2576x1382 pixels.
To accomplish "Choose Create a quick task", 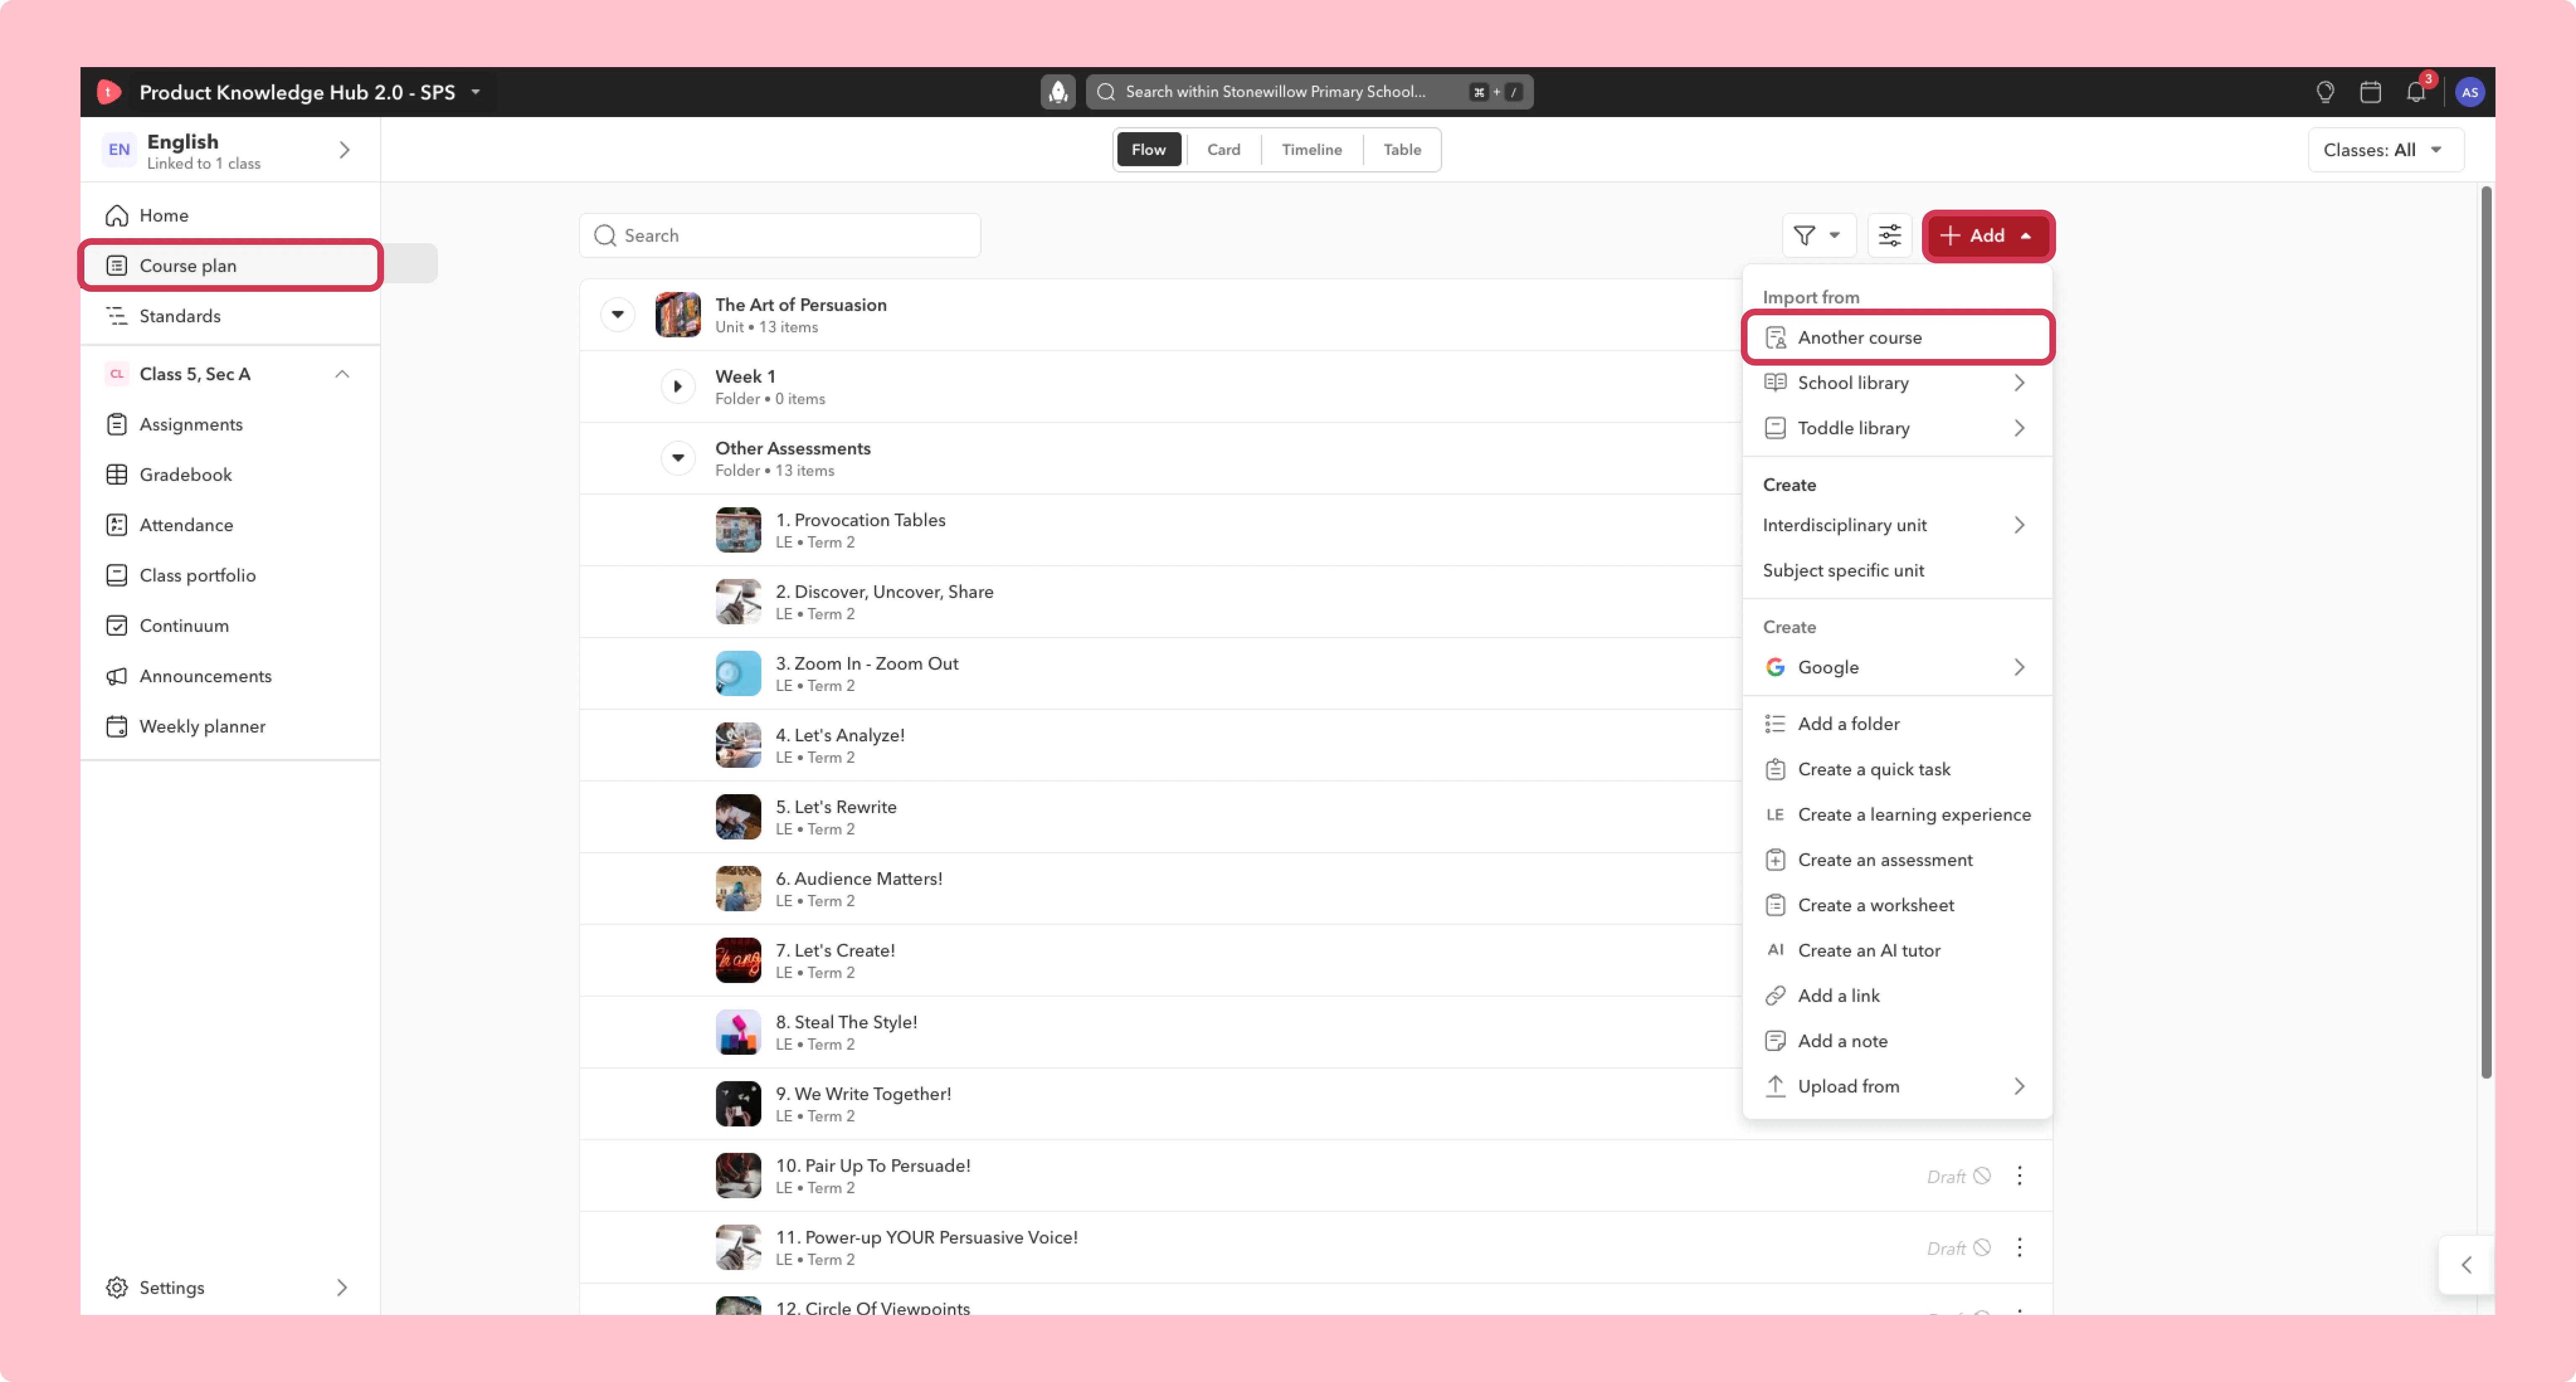I will pos(1897,769).
